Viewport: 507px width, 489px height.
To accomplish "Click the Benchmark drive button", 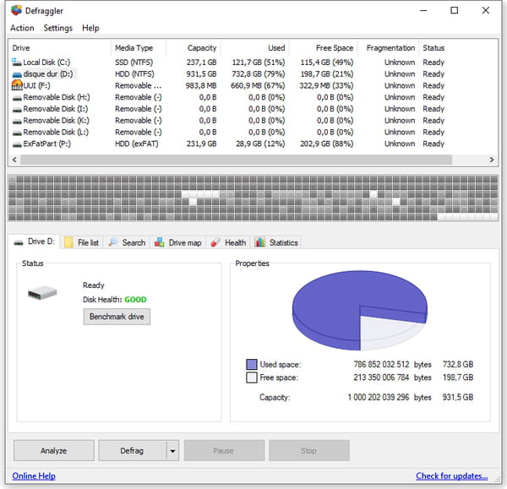I will coord(117,317).
